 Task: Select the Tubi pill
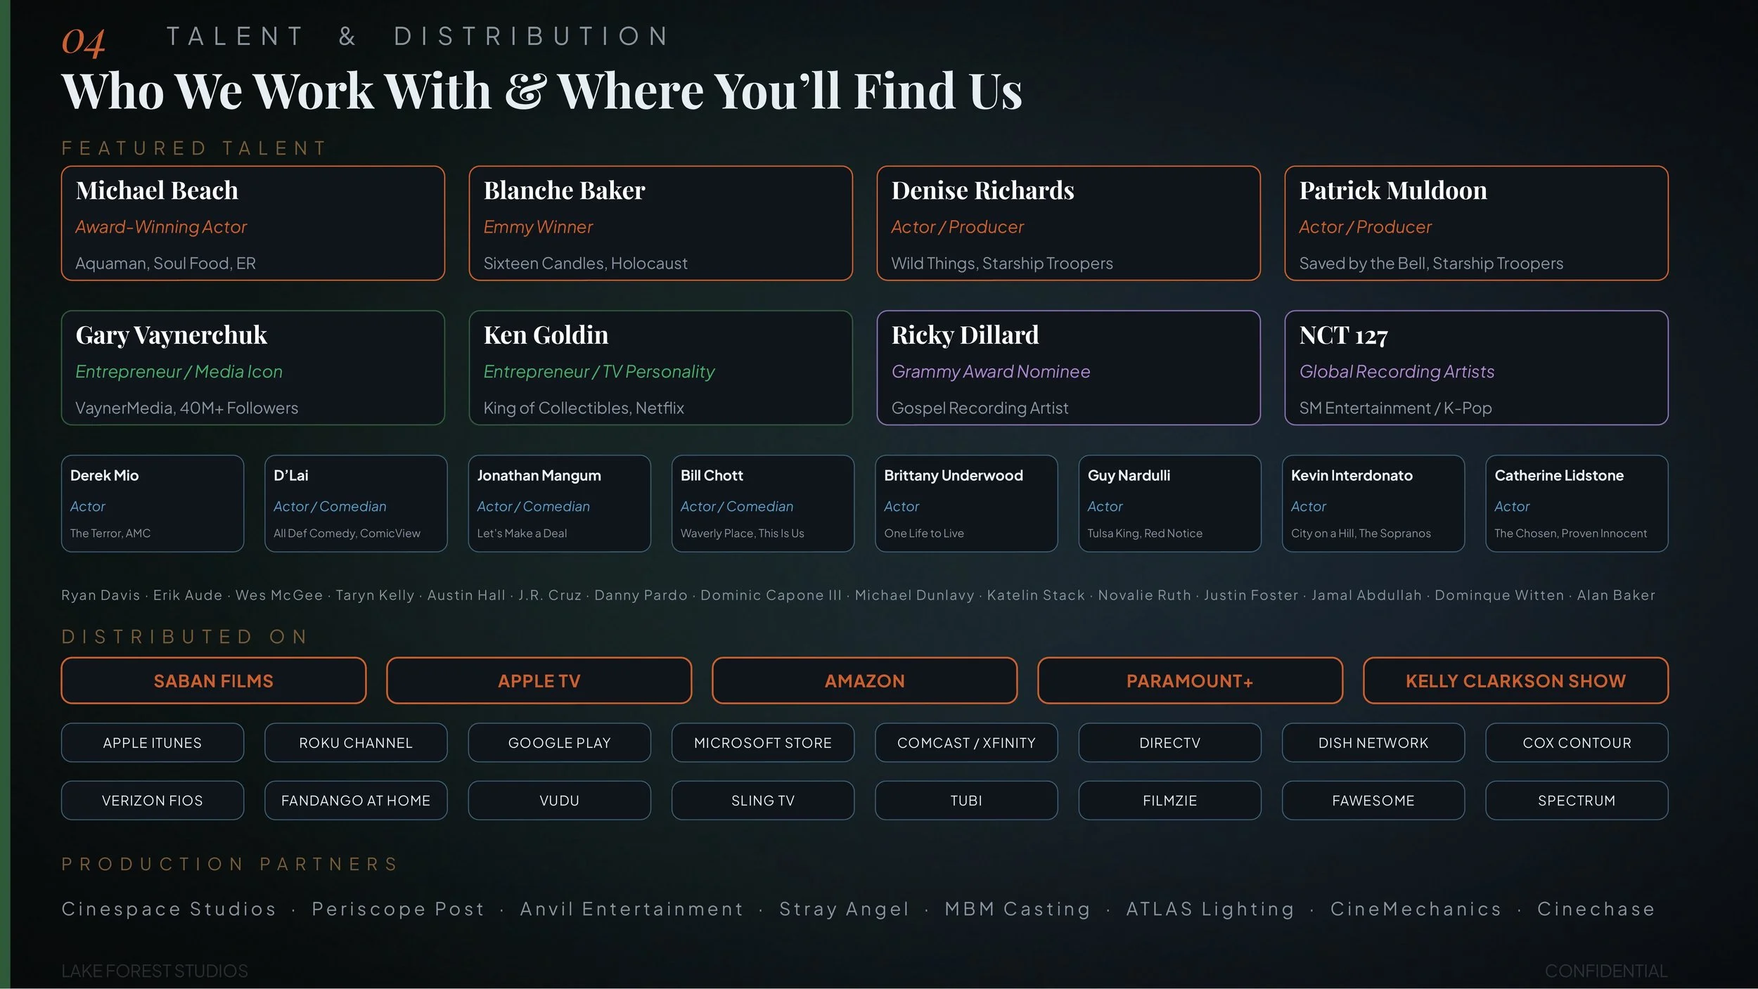966,800
